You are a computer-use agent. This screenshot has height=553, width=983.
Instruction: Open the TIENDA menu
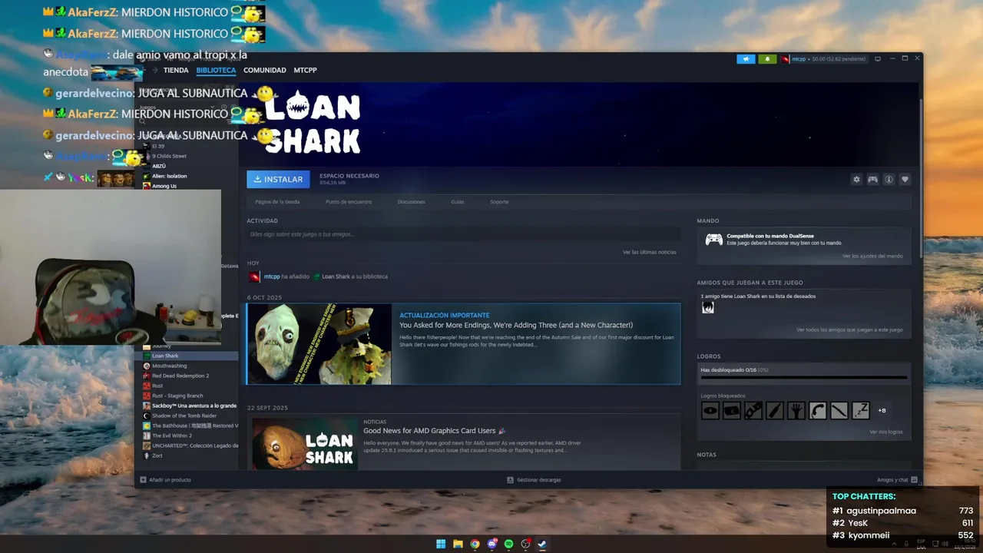[x=176, y=70]
